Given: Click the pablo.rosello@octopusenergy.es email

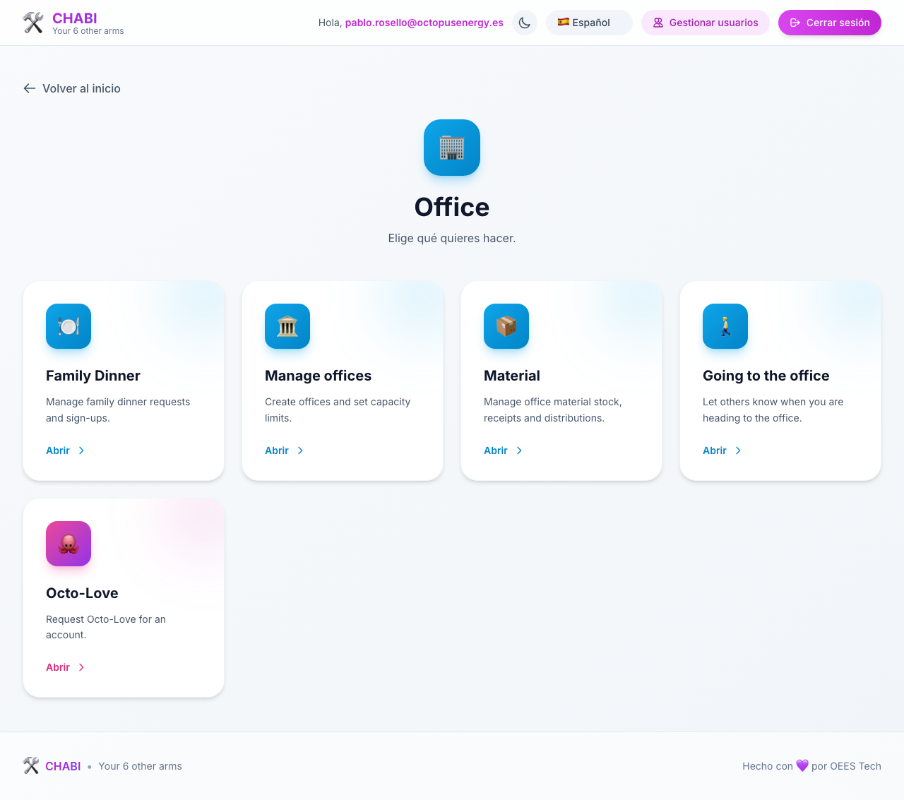Looking at the screenshot, I should 424,23.
